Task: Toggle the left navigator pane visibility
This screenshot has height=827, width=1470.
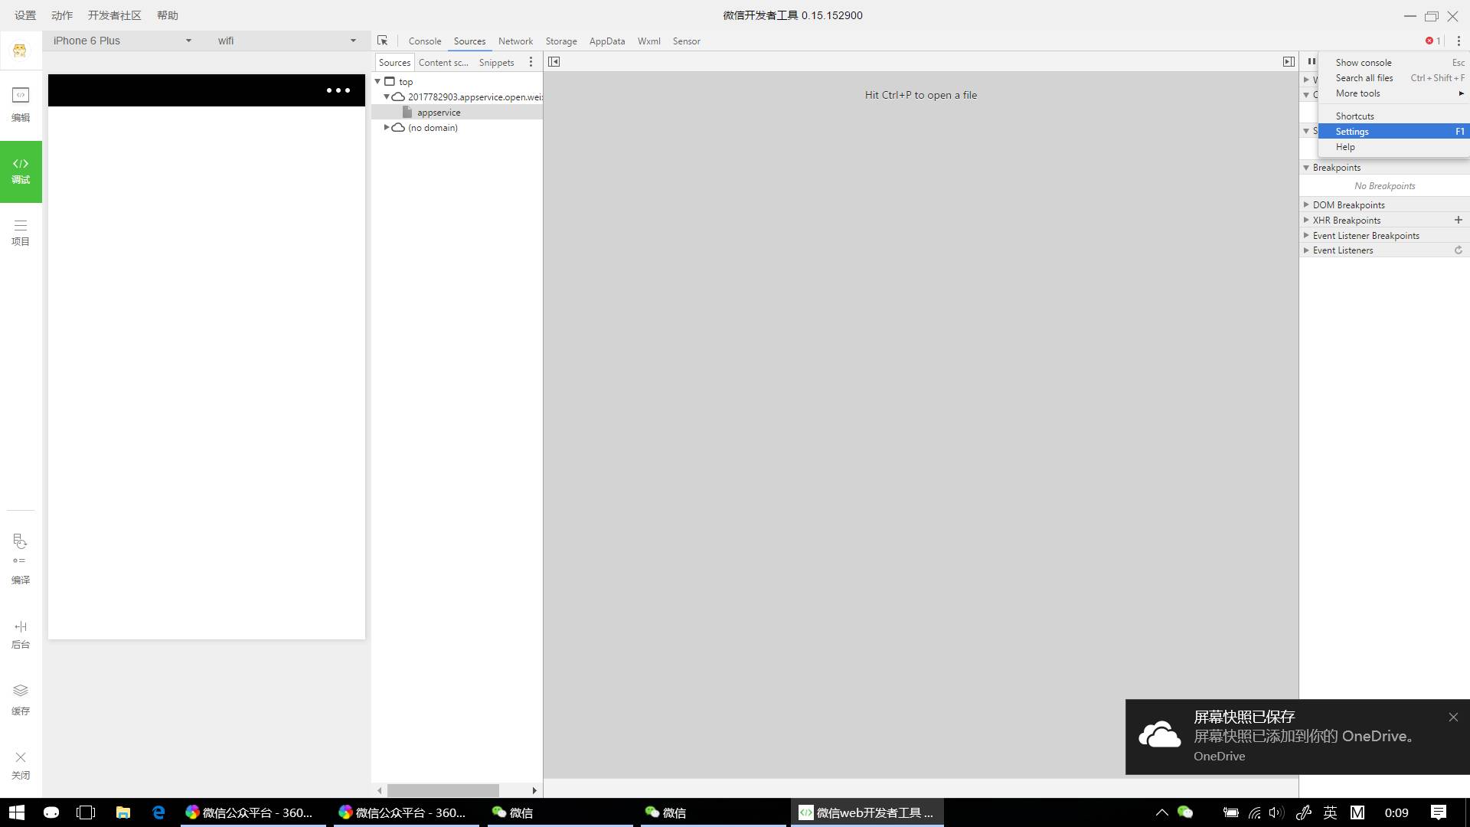Action: 554,62
